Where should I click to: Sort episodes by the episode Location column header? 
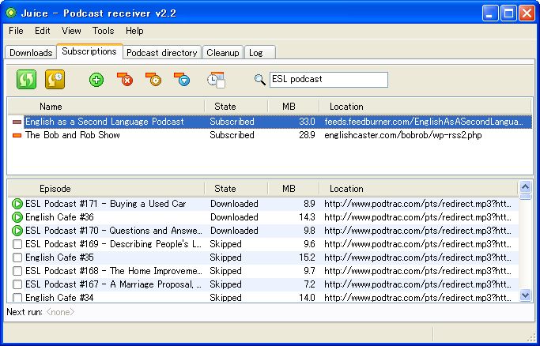(x=418, y=189)
